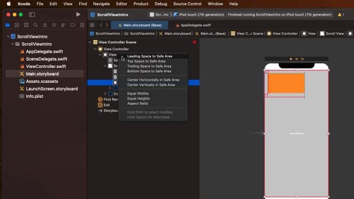
Task: Open the Debug navigator icon
Action: pyautogui.click(x=63, y=25)
